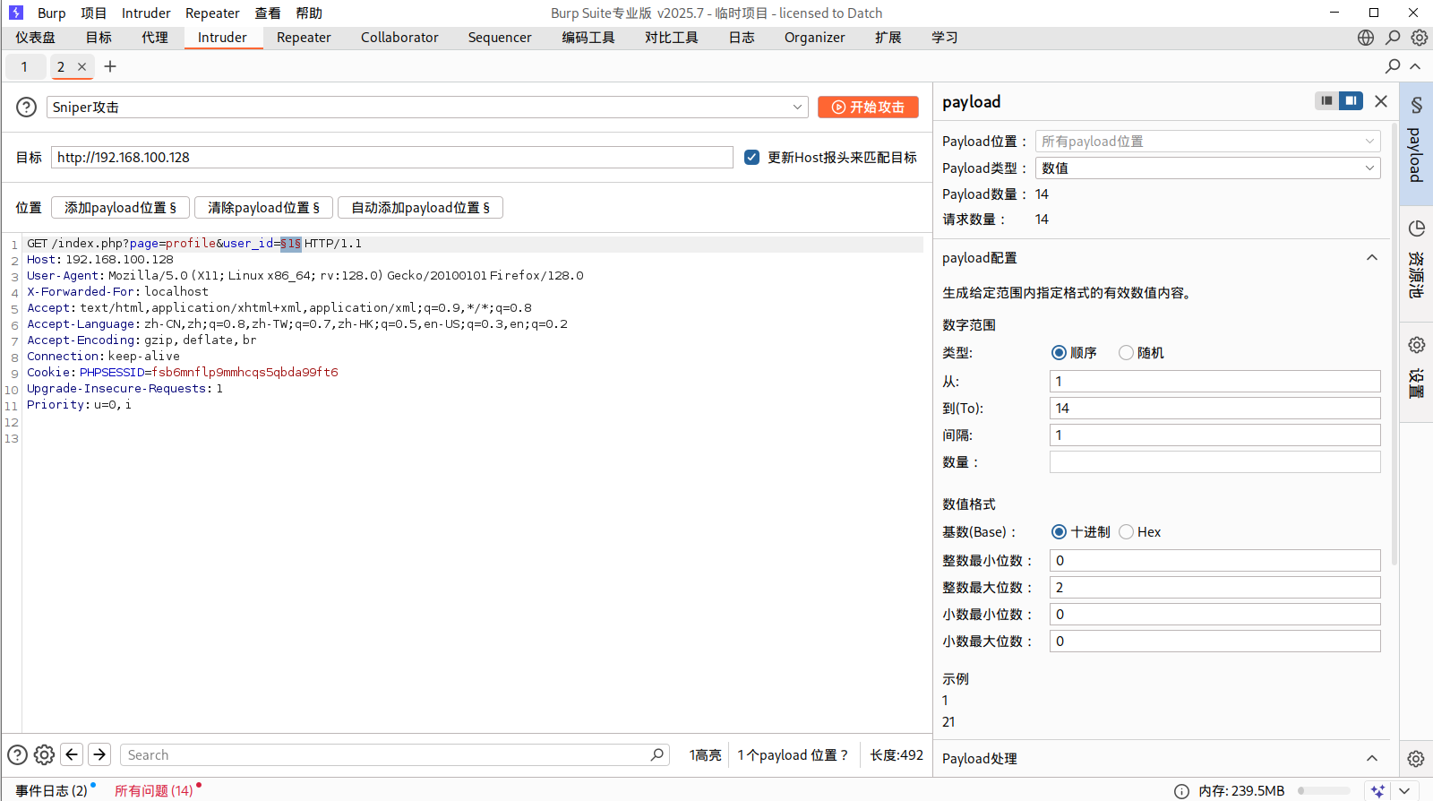1433x801 pixels.
Task: Open main settings gear icon
Action: tap(1420, 38)
